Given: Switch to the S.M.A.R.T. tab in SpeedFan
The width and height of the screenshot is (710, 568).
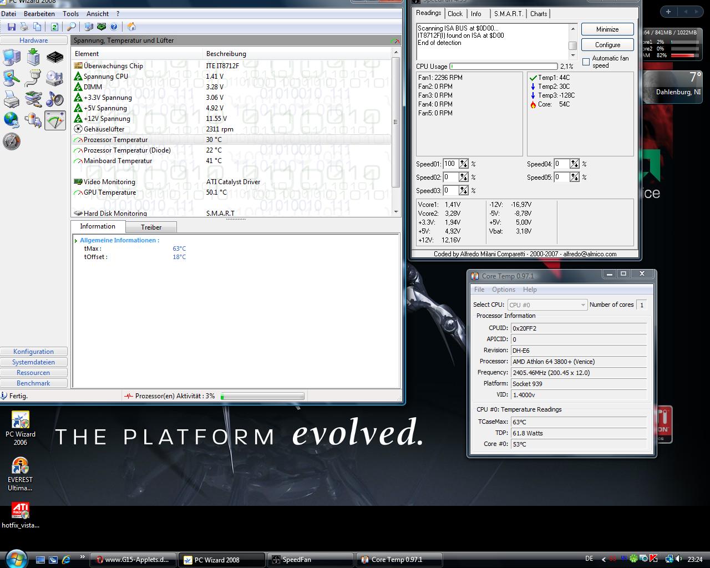Looking at the screenshot, I should 509,14.
